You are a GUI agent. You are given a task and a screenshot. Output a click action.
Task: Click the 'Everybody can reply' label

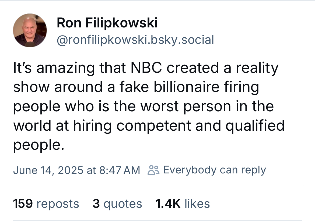point(215,170)
